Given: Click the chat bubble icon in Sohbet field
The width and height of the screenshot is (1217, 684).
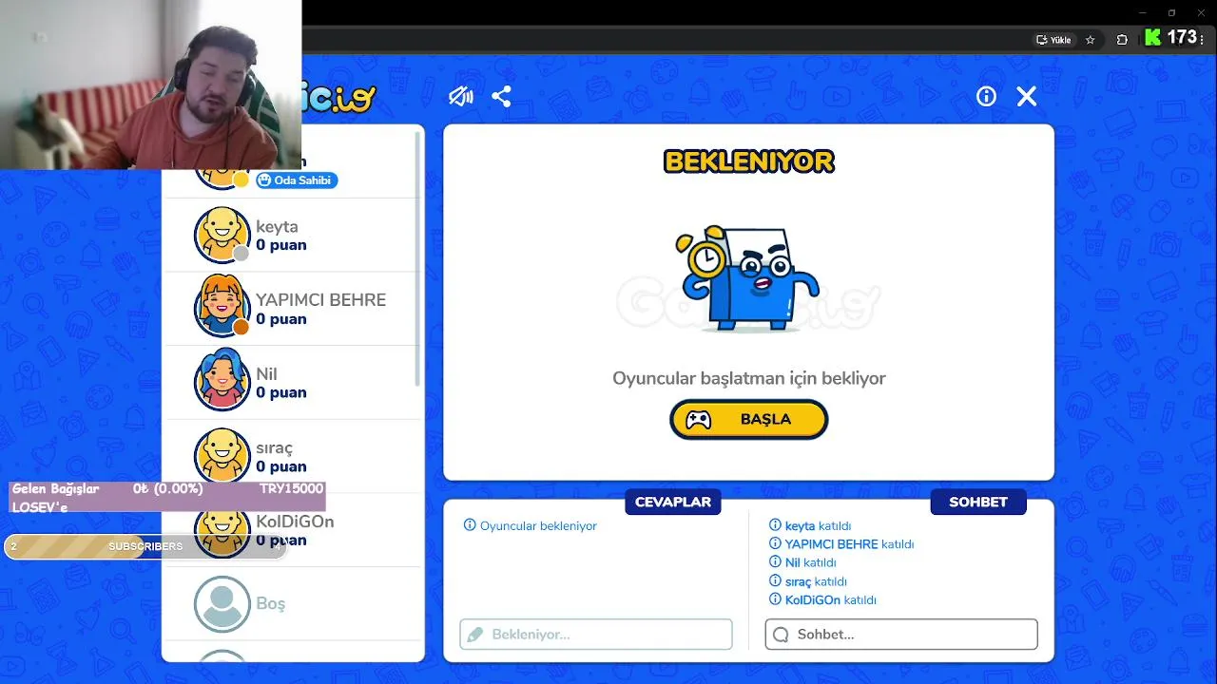Looking at the screenshot, I should (781, 635).
